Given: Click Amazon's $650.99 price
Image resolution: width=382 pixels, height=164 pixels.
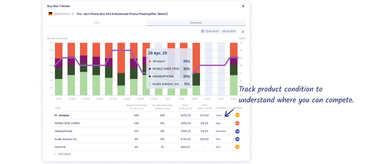Looking at the screenshot, I should coord(186,116).
